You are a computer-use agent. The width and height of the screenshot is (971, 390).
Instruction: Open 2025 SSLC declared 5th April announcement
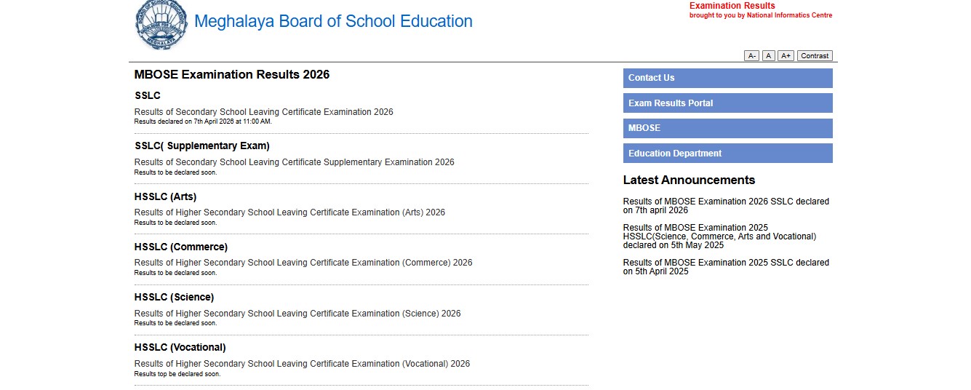[x=725, y=267]
